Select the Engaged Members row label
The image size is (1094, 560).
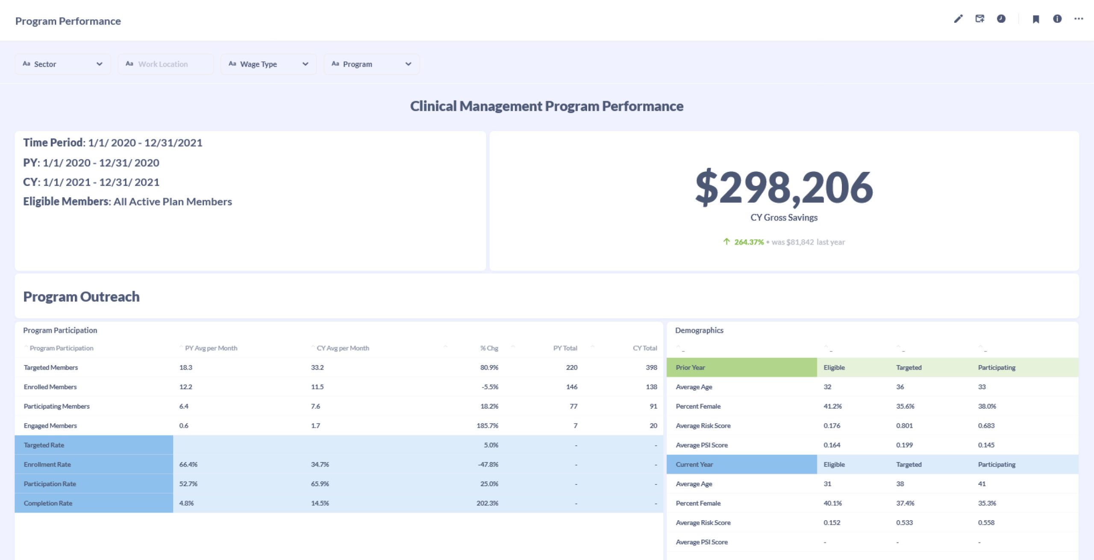[50, 426]
